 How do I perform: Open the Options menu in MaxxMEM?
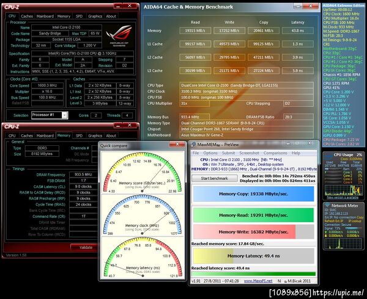coord(210,153)
